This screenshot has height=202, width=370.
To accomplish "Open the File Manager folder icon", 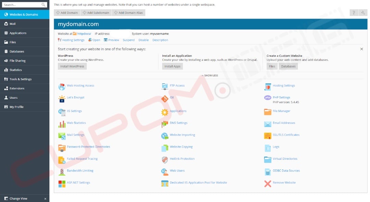I will (268, 112).
